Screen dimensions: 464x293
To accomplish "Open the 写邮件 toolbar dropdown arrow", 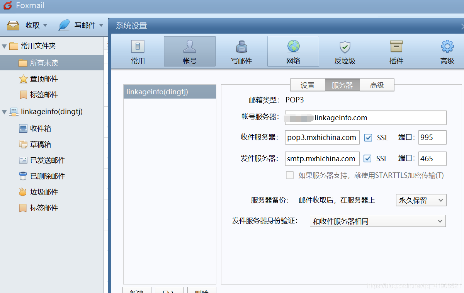I will pos(101,26).
